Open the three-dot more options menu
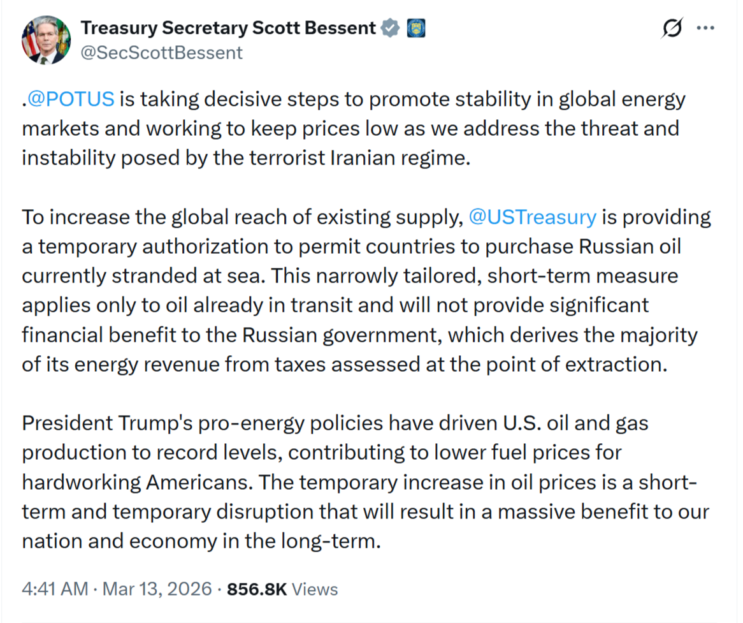This screenshot has height=623, width=743. pyautogui.click(x=705, y=29)
